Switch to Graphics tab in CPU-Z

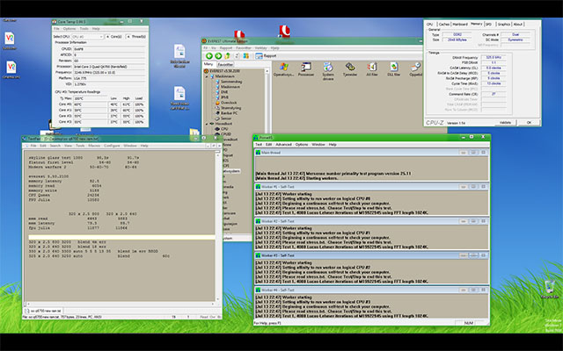504,25
